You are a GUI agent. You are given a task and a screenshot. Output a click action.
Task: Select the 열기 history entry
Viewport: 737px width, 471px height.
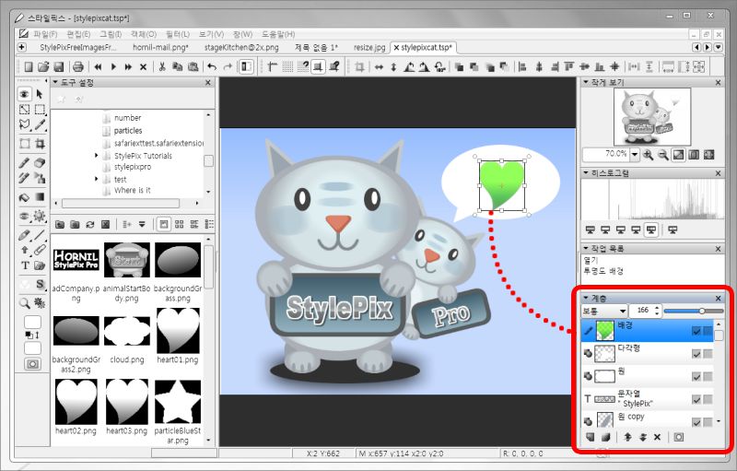[x=591, y=261]
